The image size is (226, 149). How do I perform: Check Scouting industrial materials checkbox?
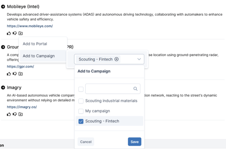81,101
